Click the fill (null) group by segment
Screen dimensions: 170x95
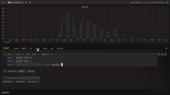tap(26, 61)
